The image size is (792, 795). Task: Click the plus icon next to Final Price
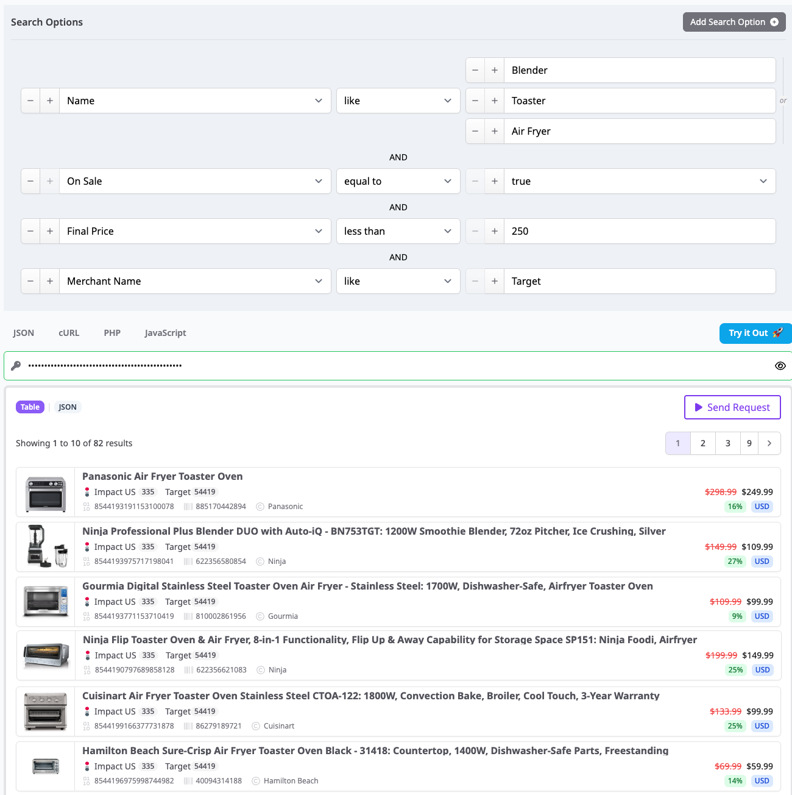50,231
